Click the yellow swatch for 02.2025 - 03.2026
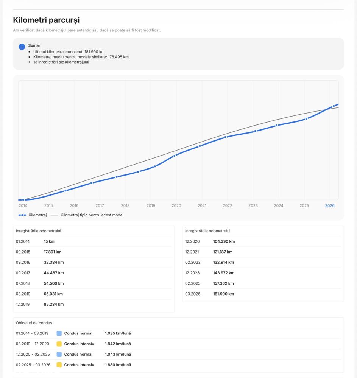Screen dimensions: 357x378 click(x=59, y=365)
